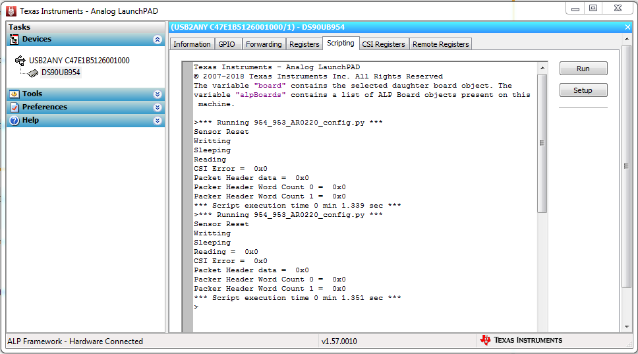Open the Forwarding tab
This screenshot has height=354, width=638.
[264, 44]
